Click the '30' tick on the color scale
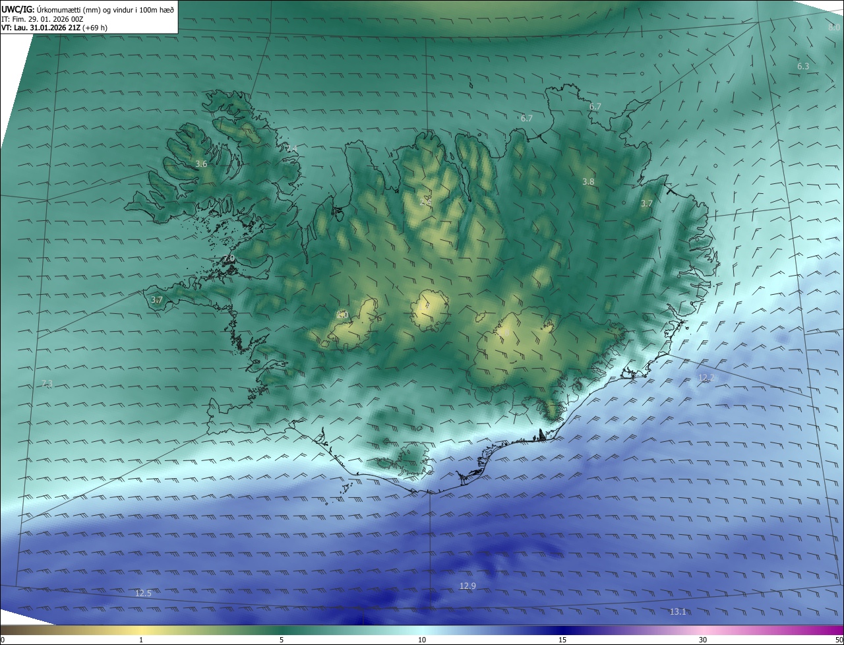The width and height of the screenshot is (844, 645). [x=703, y=640]
